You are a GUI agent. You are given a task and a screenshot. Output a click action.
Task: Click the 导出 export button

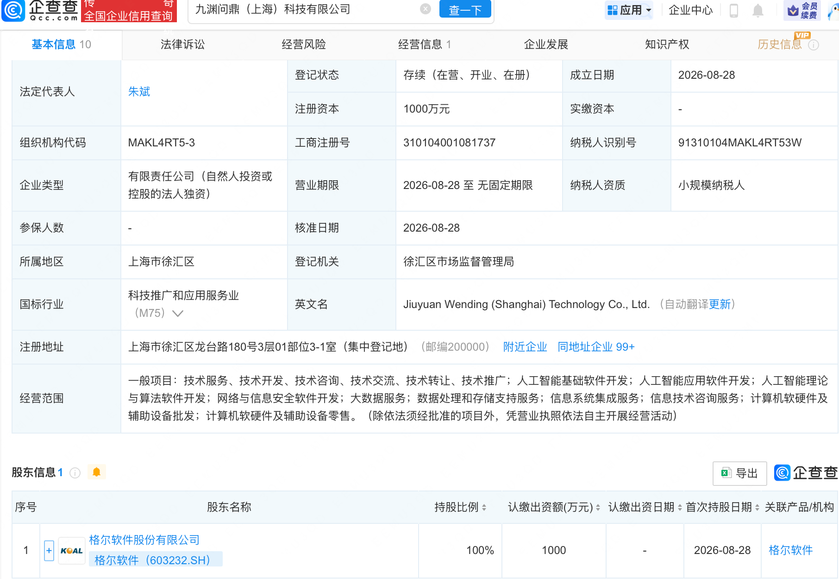click(739, 473)
